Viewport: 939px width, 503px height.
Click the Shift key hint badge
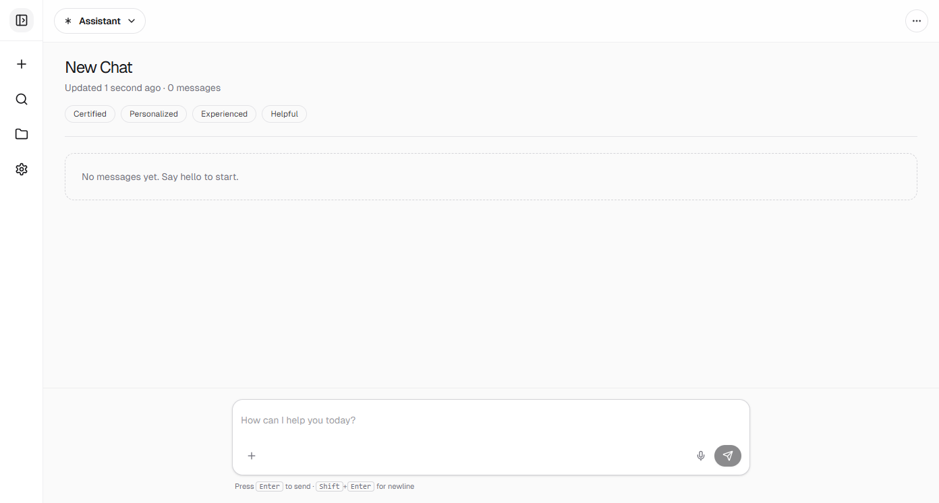click(329, 486)
